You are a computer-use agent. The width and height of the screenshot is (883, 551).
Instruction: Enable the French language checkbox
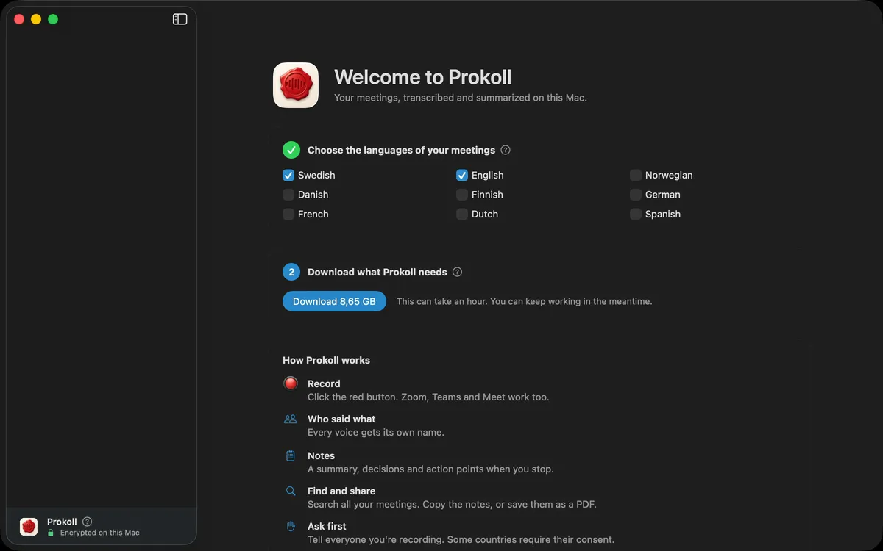click(288, 215)
